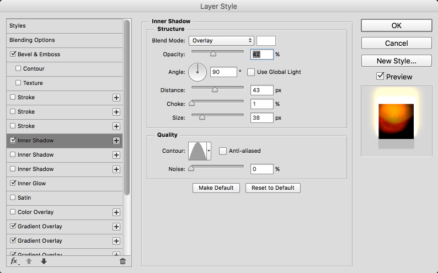Click the Distance value input field
The width and height of the screenshot is (438, 273).
pyautogui.click(x=262, y=90)
